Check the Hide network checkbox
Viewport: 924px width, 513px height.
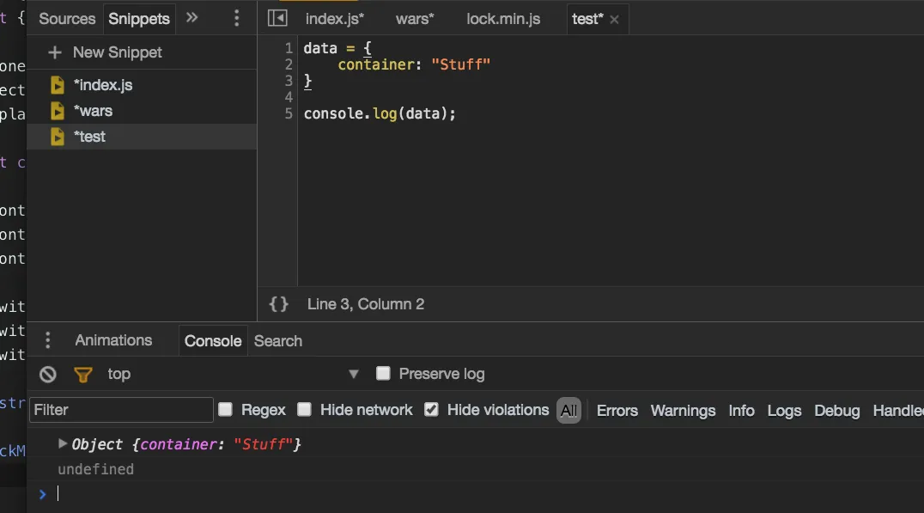click(x=304, y=409)
